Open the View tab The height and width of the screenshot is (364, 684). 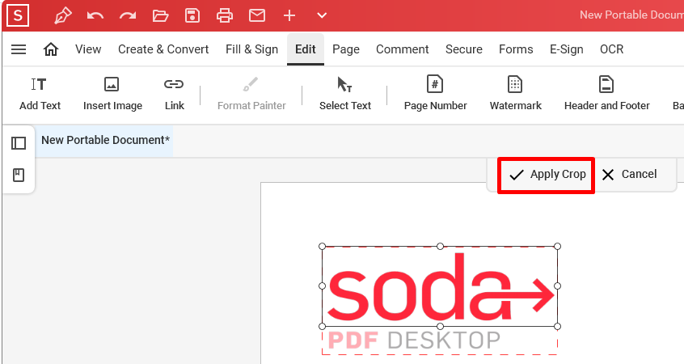click(88, 49)
